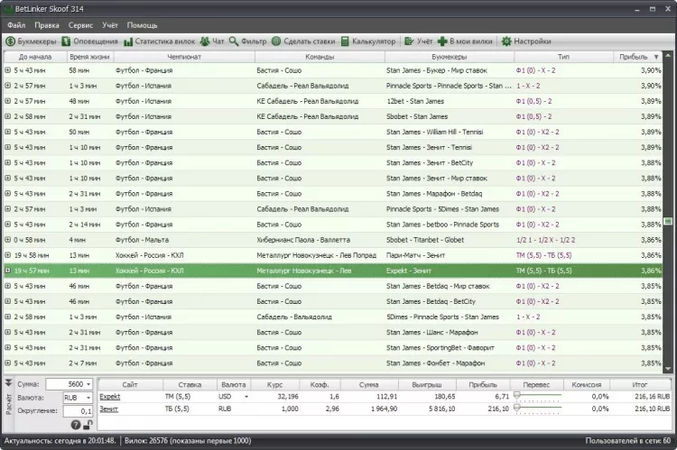Expand the Stan James - William Hill - Tennisi row
Screen dimensions: 677x450
point(8,132)
